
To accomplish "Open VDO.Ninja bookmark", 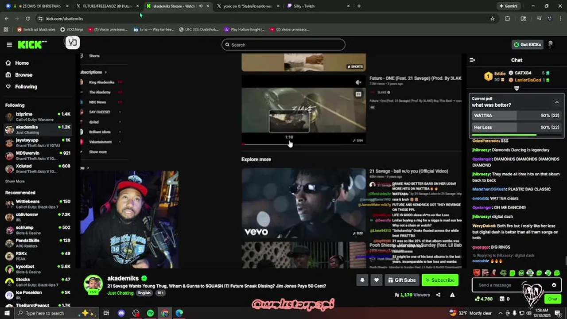I will click(72, 30).
